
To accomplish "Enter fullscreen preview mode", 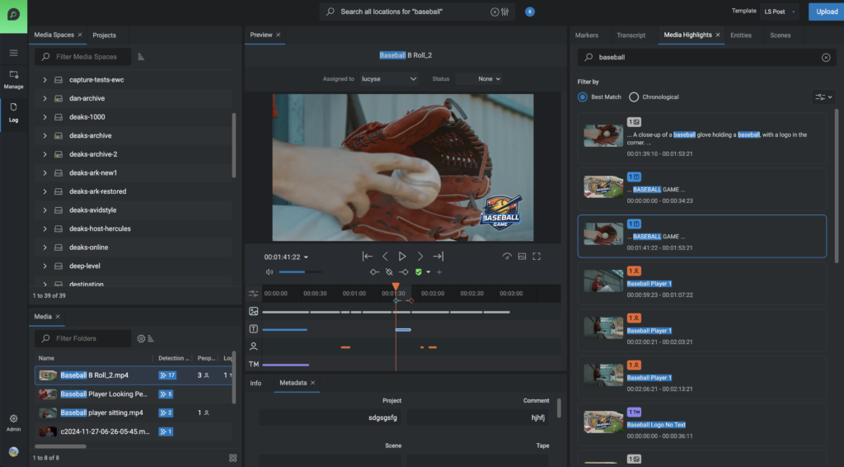I will [537, 257].
